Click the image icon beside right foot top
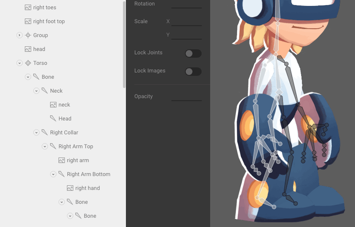The image size is (355, 227). [x=28, y=21]
